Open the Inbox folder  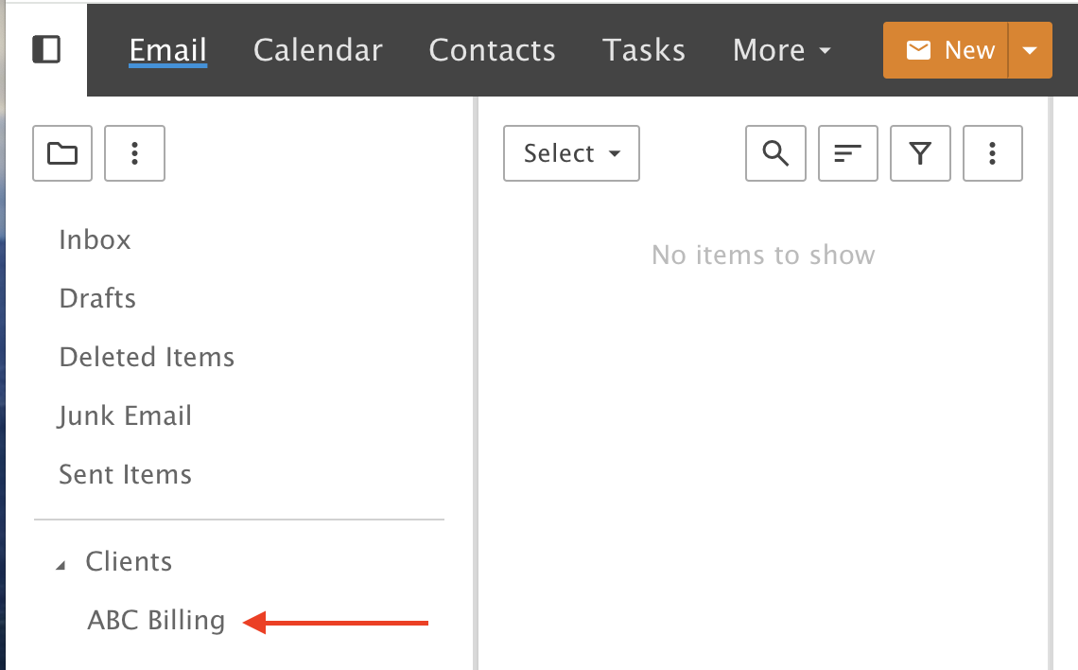pos(95,239)
